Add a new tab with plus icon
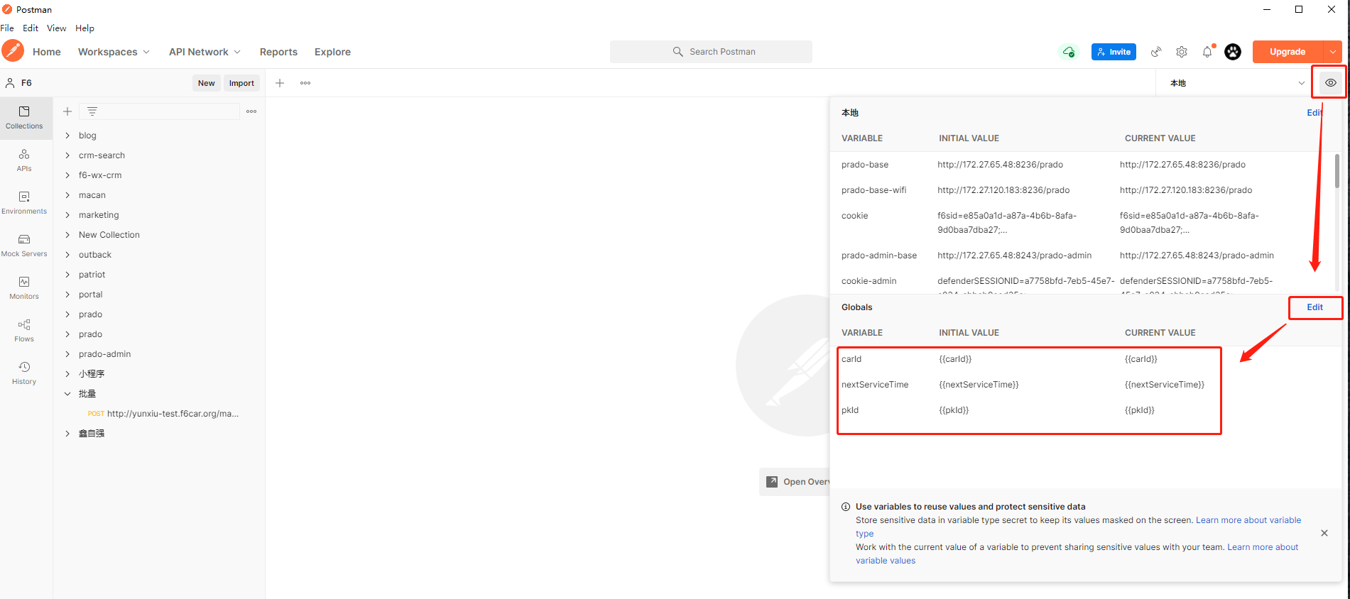 280,83
